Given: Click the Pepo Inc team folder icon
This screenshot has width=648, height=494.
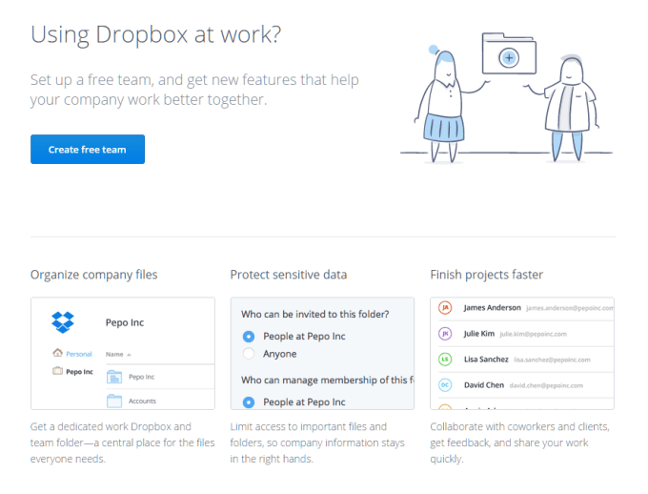Looking at the screenshot, I should (x=114, y=377).
